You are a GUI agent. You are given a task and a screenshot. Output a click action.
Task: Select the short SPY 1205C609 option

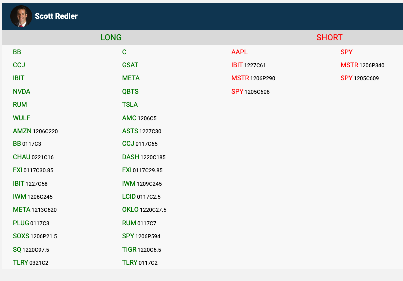pyautogui.click(x=359, y=78)
